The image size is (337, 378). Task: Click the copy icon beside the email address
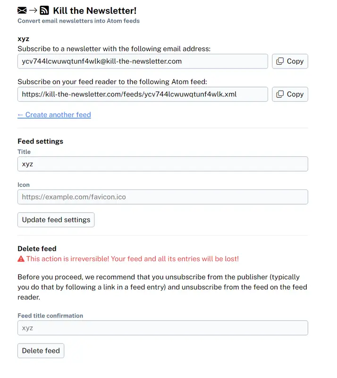pyautogui.click(x=280, y=61)
